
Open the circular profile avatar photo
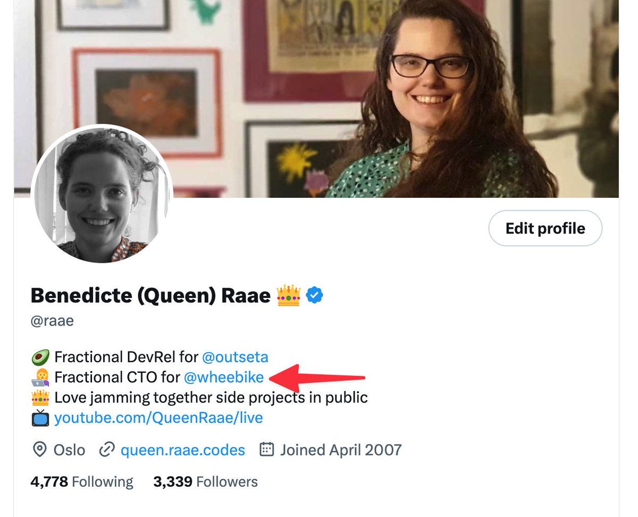pos(102,195)
